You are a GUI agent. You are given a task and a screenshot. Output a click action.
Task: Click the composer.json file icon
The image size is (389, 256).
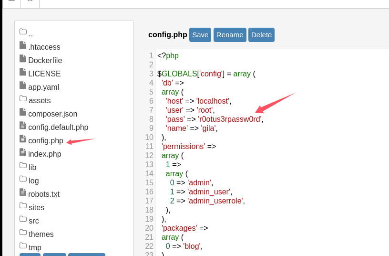(x=23, y=112)
